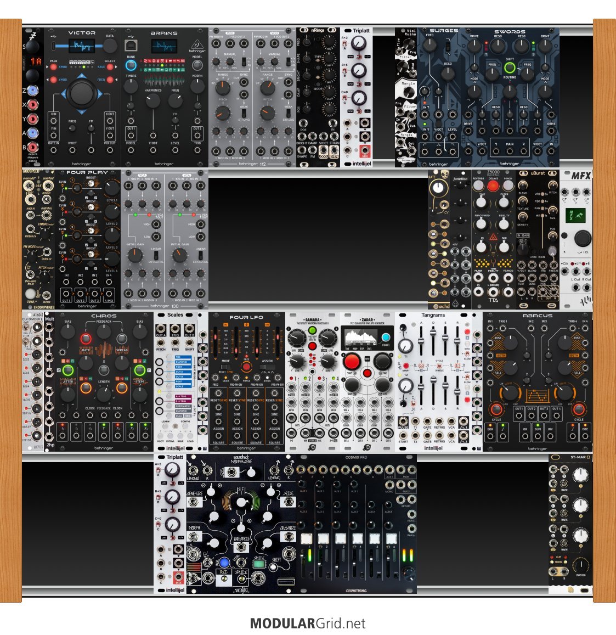Viewport: 616px width, 635px height.
Task: Click the first slider on Four LFO
Action: coord(216,341)
